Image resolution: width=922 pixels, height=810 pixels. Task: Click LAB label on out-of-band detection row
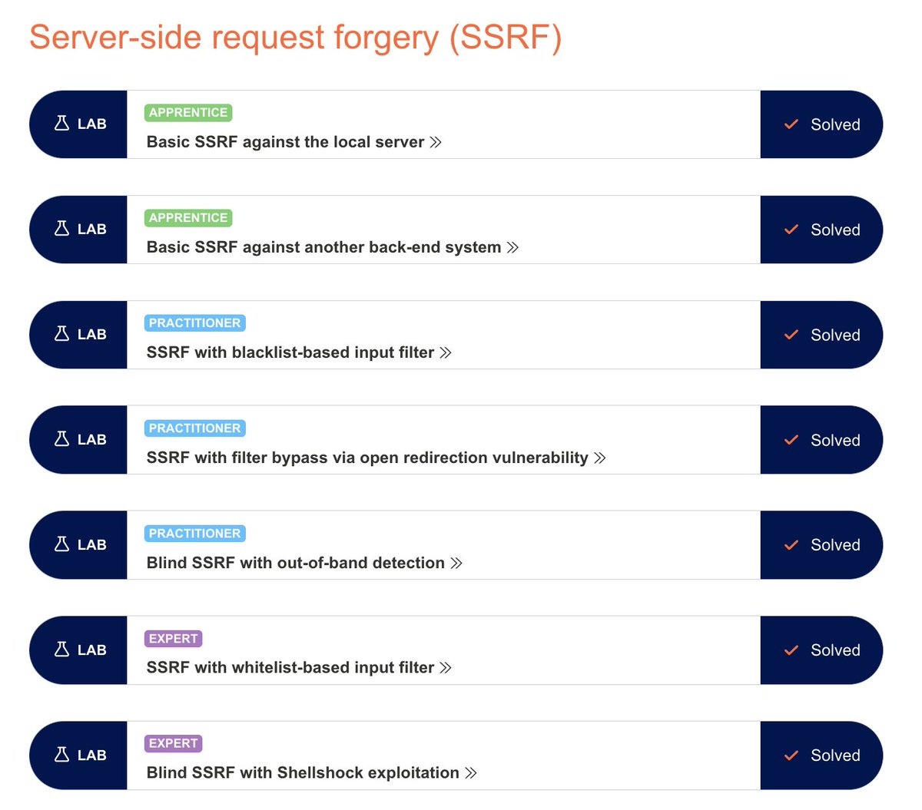pos(92,545)
